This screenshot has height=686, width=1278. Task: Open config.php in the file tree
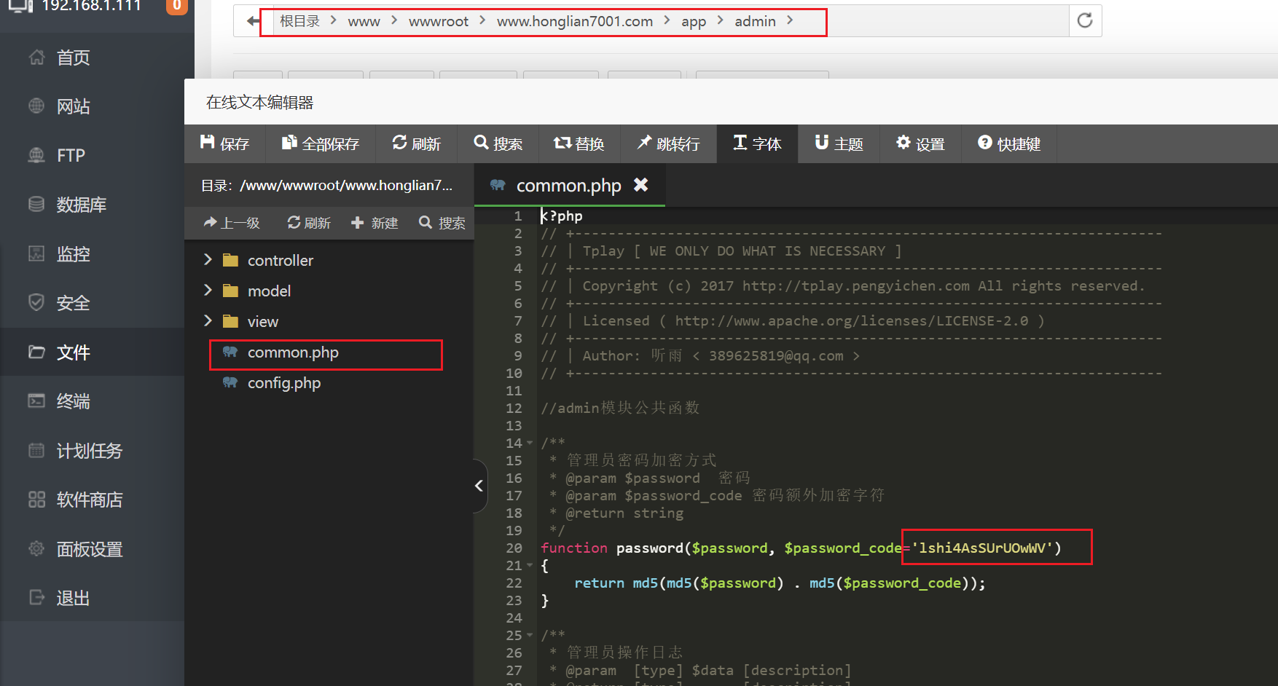pos(283,383)
